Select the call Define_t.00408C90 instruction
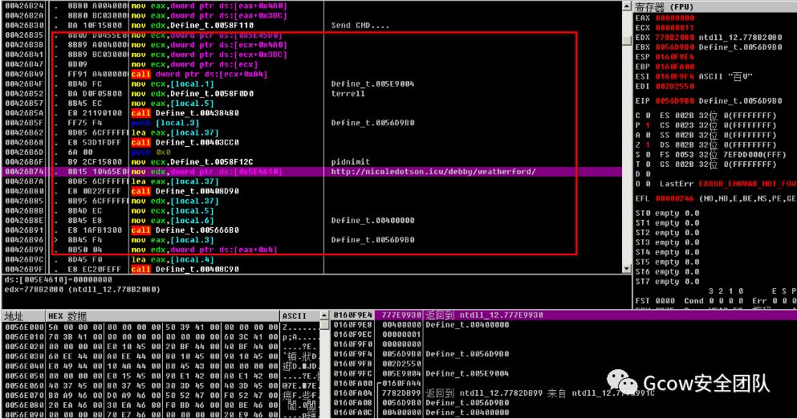The height and width of the screenshot is (419, 797). (x=185, y=270)
